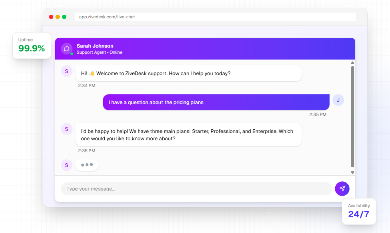Click the chat vertical scrollbar thumb

(353, 117)
